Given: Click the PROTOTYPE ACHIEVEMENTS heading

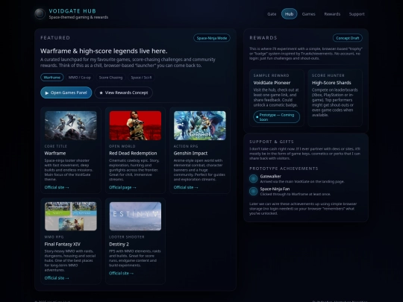Looking at the screenshot, I should [284, 169].
